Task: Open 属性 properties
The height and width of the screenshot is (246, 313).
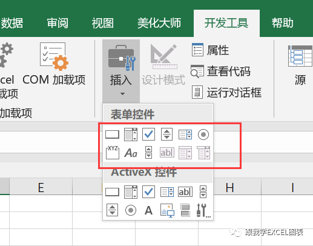Action: (x=210, y=50)
